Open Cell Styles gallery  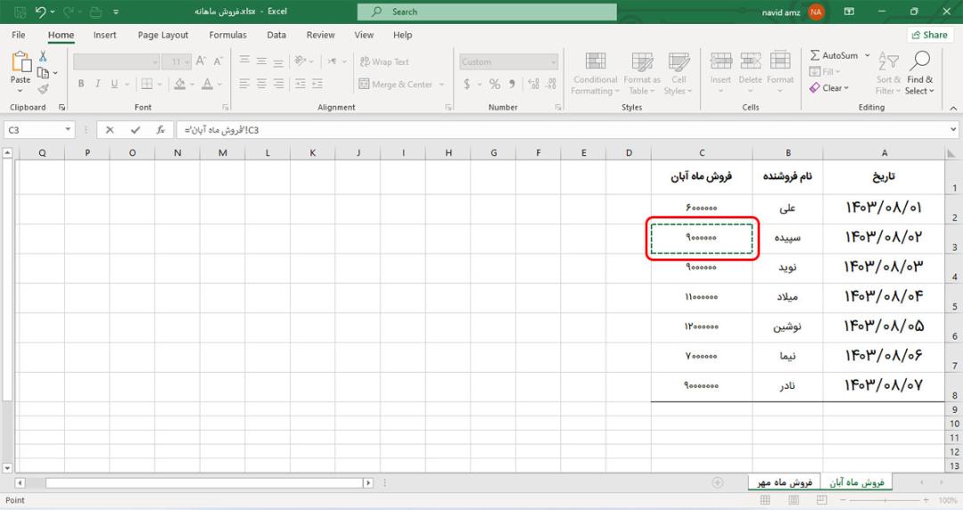tap(678, 73)
